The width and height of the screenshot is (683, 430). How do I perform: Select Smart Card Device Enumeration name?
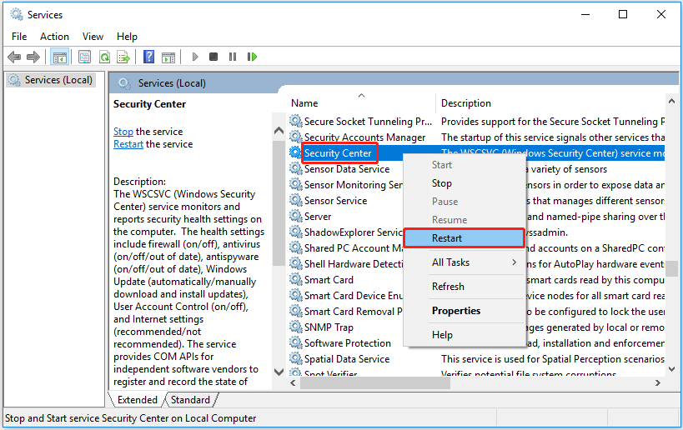354,296
